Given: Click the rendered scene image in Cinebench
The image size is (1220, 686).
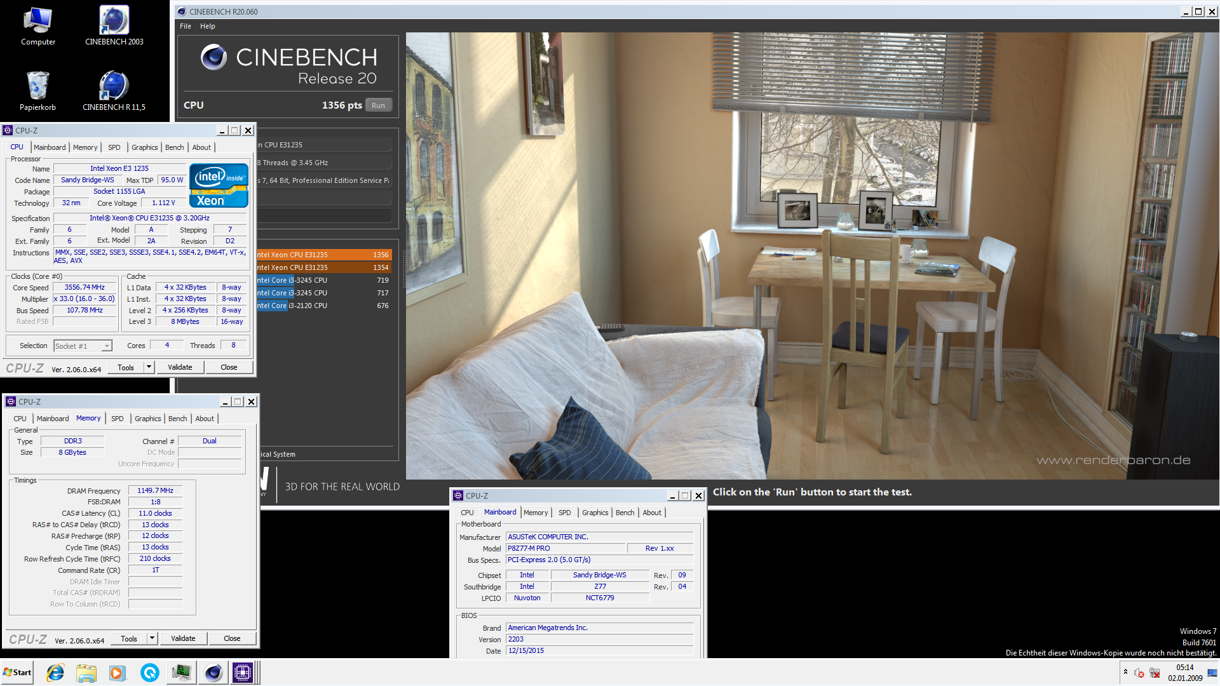Looking at the screenshot, I should [812, 255].
